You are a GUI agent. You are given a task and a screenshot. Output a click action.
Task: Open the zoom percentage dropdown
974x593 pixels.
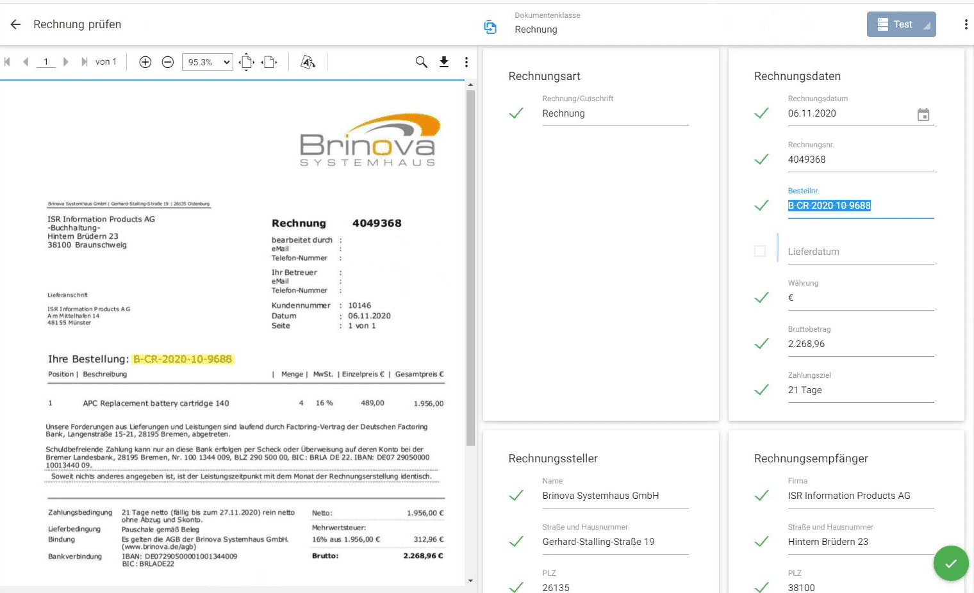click(x=206, y=61)
